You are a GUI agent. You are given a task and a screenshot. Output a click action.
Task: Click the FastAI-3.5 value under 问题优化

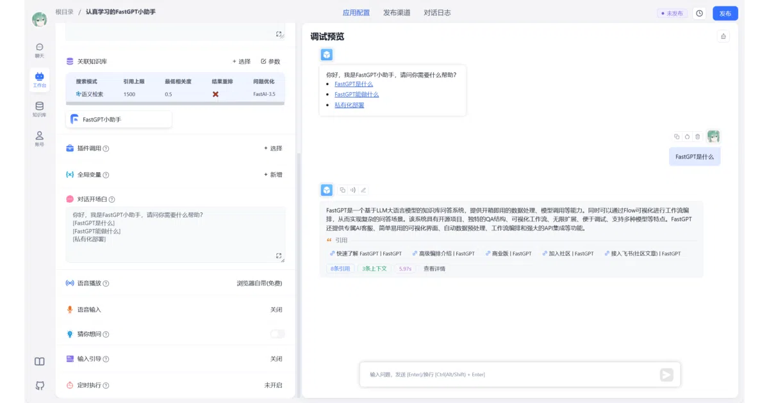click(264, 94)
